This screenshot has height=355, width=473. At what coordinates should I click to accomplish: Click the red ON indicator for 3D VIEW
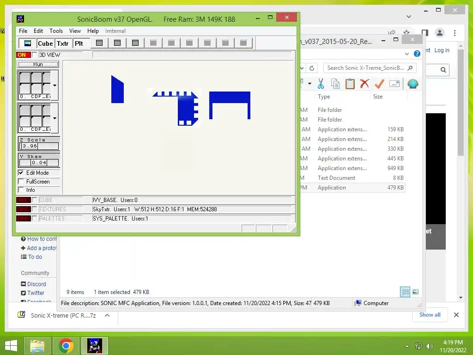23,55
